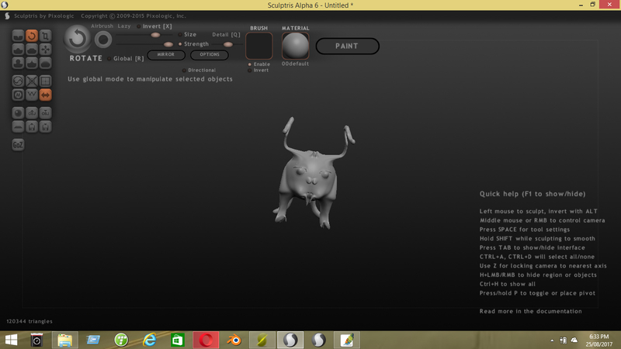Select the Grab tool with four arrows

pyautogui.click(x=46, y=50)
